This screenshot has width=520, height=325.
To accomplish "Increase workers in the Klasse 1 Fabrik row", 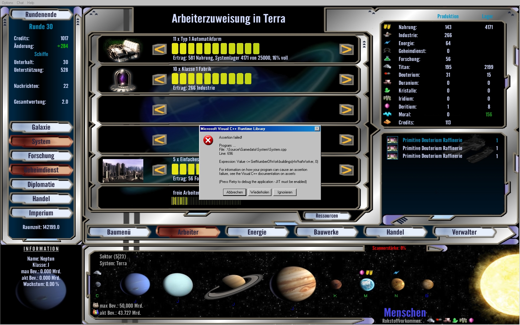I will click(346, 80).
